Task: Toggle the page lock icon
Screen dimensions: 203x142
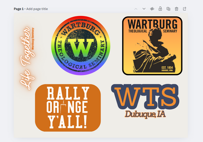Action: coord(160,9)
